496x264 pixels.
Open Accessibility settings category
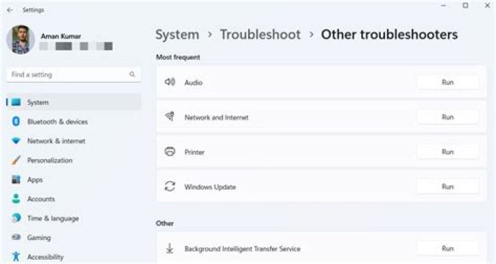tap(45, 257)
